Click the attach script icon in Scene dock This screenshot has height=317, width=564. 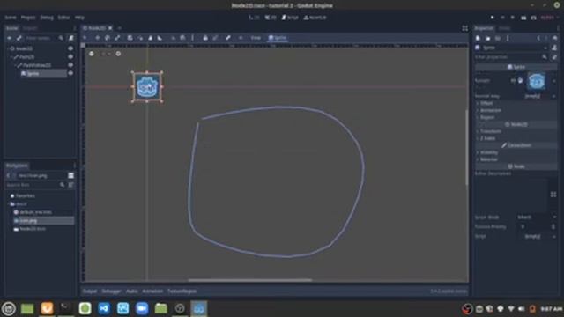71,38
